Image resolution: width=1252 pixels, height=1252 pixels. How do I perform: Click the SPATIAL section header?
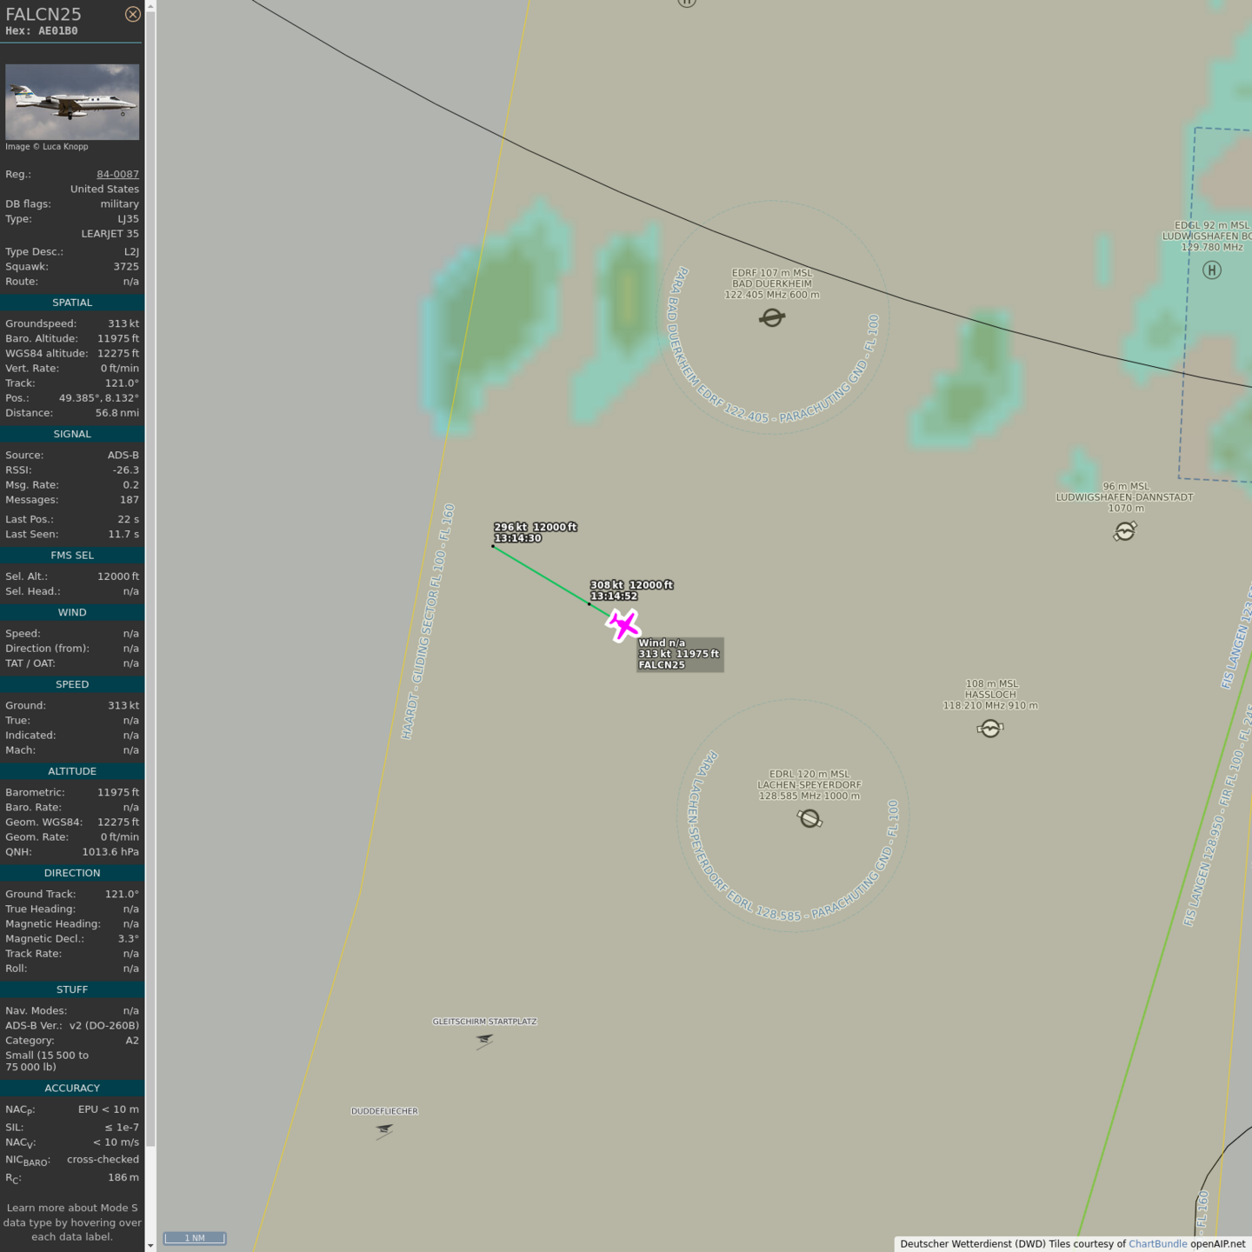coord(72,303)
